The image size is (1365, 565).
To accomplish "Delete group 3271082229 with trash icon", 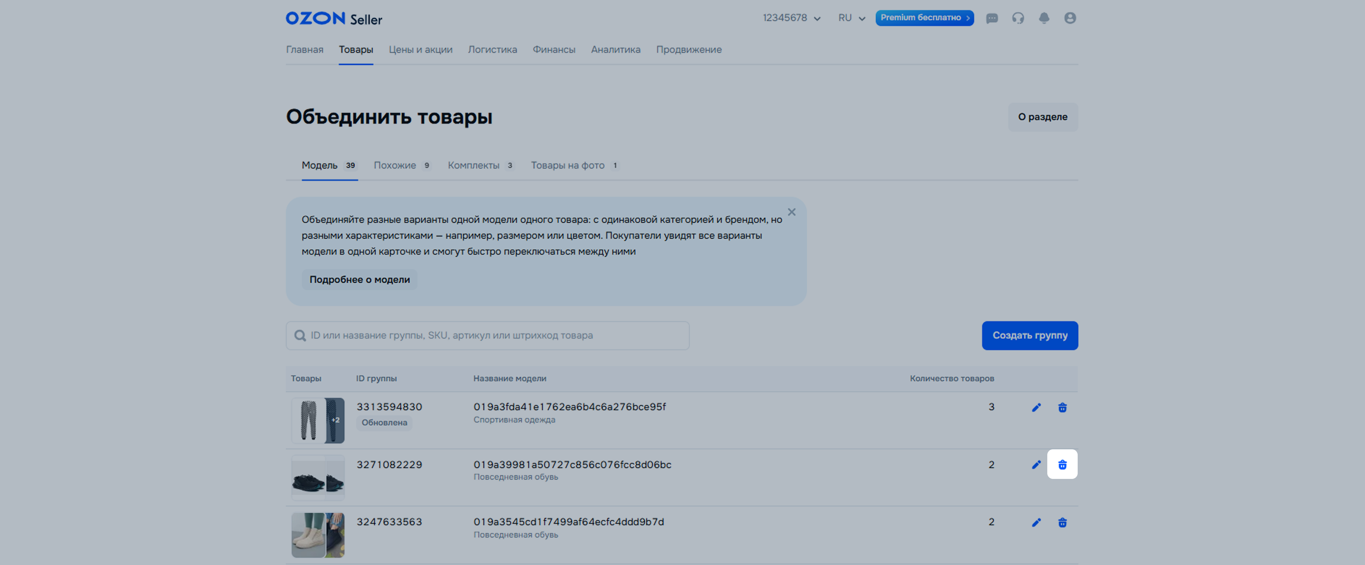I will [x=1062, y=464].
